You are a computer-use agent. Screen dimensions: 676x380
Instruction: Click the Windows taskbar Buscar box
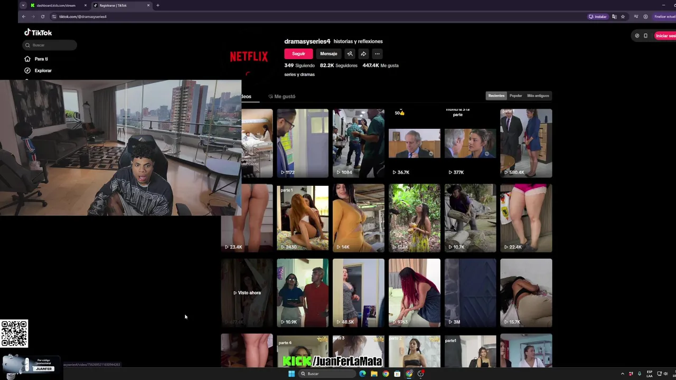[x=326, y=374]
